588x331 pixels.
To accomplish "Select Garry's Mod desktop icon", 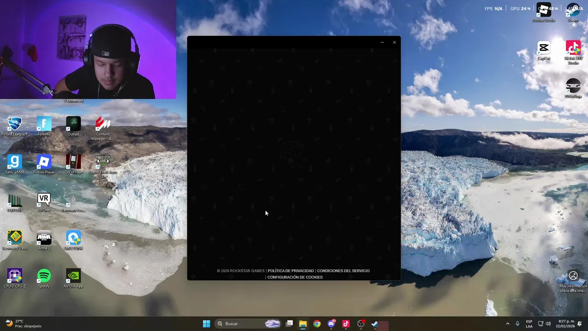I will (14, 165).
